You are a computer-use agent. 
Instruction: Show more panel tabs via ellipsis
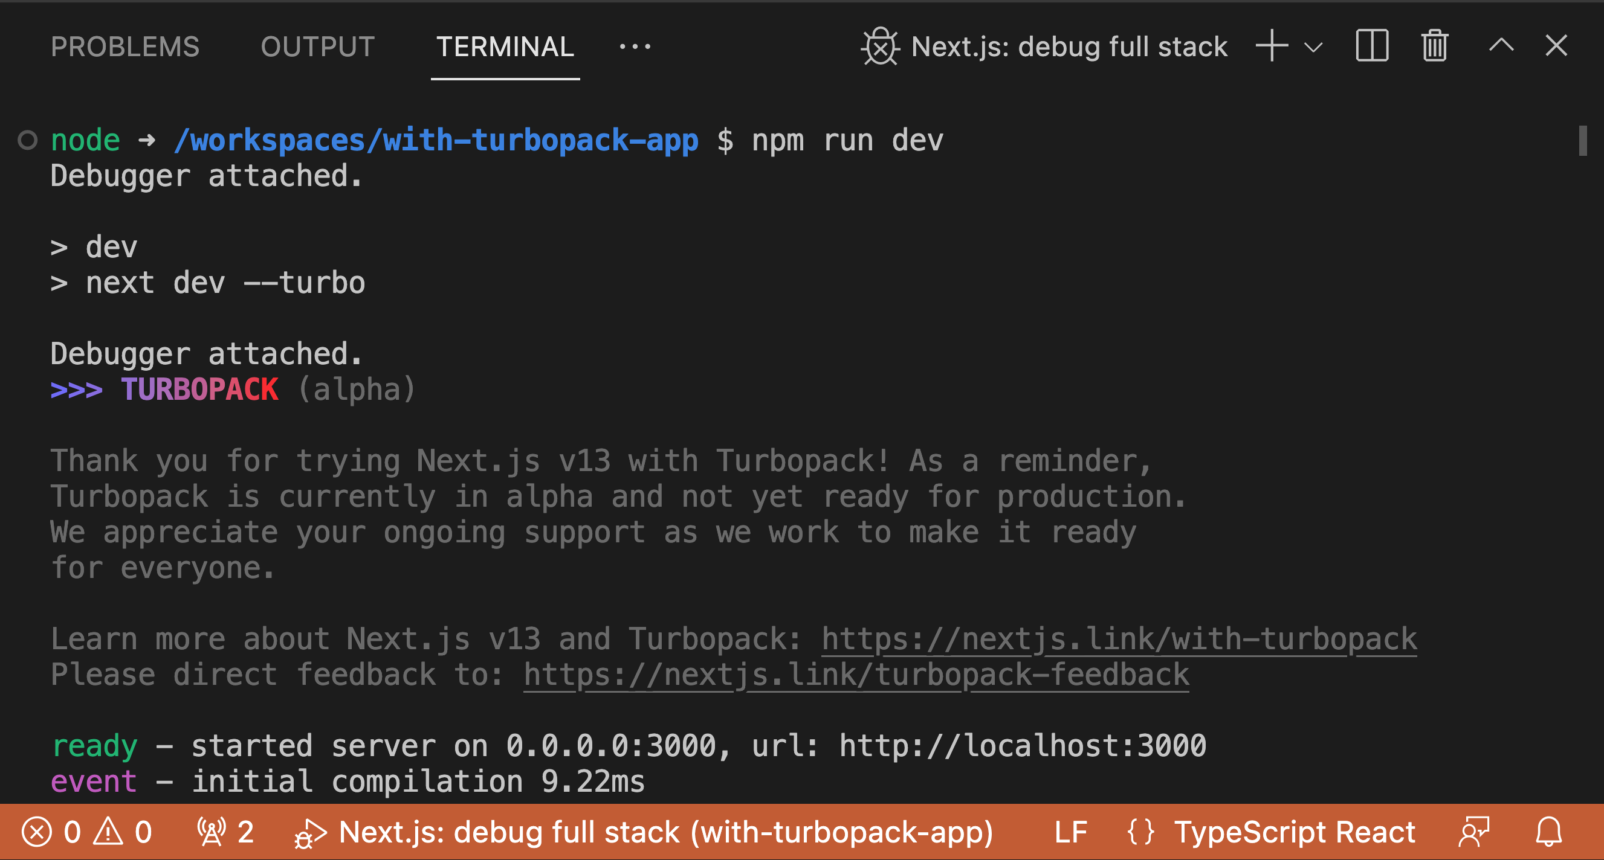(635, 47)
